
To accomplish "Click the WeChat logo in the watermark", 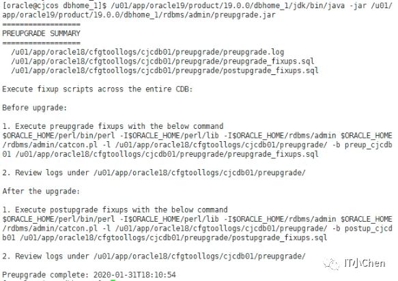I will (332, 264).
